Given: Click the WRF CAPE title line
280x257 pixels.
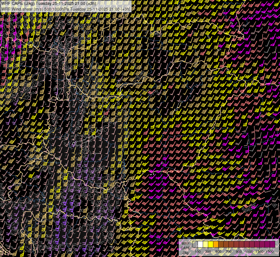Looking at the screenshot, I should (x=49, y=3).
